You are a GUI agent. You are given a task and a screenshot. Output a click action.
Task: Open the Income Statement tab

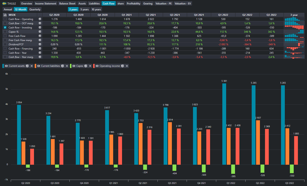coord(46,4)
